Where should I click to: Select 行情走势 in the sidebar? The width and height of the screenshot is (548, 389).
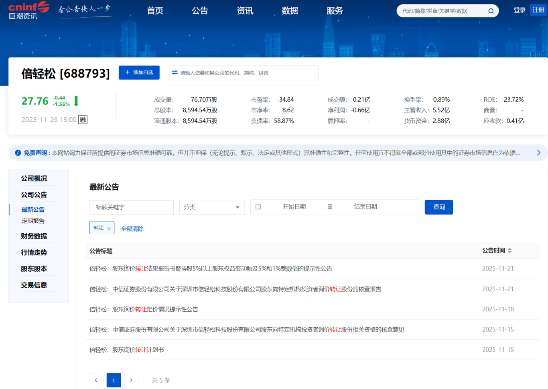(34, 253)
